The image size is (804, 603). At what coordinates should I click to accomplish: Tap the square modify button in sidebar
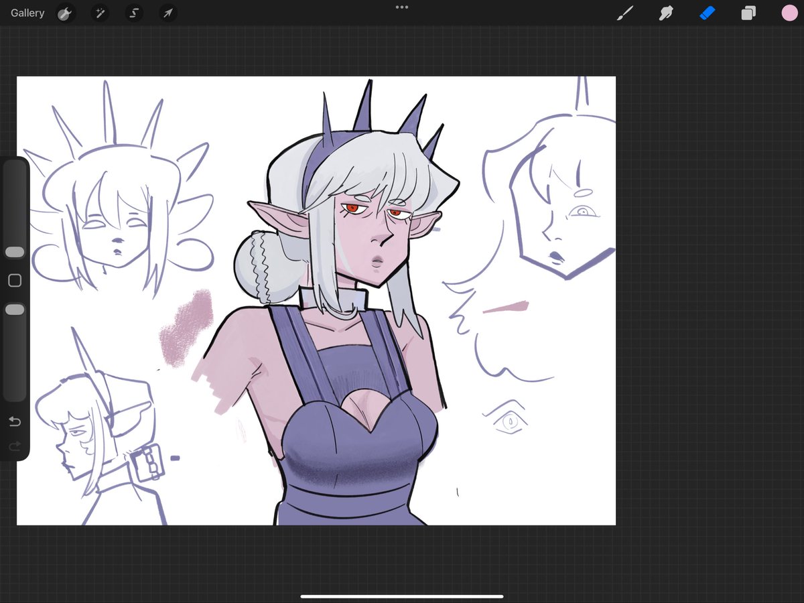pos(15,281)
